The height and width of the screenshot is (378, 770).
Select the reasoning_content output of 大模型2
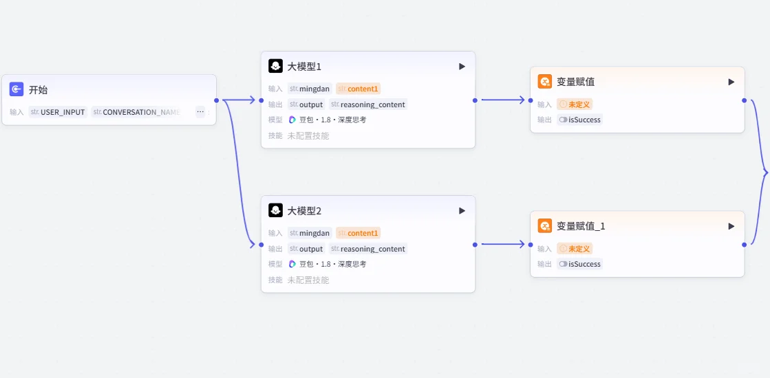[x=368, y=249]
